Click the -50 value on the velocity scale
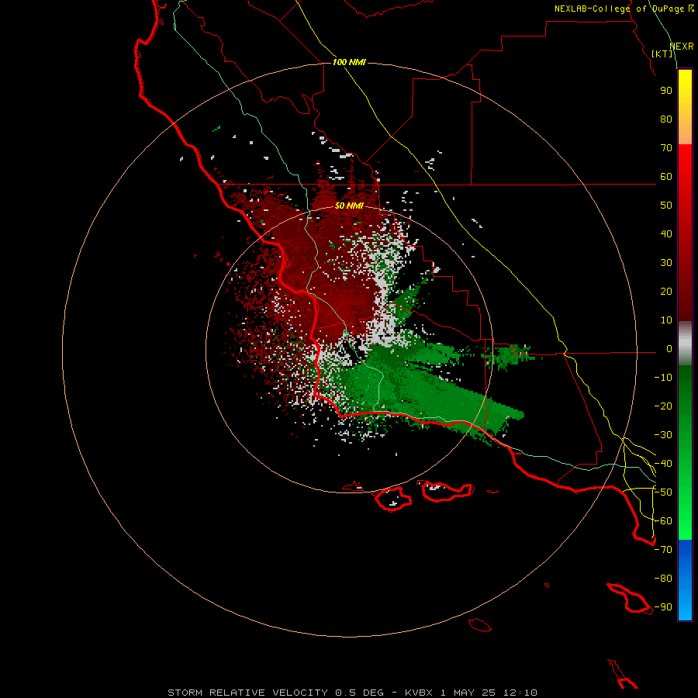This screenshot has height=698, width=698. 663,492
